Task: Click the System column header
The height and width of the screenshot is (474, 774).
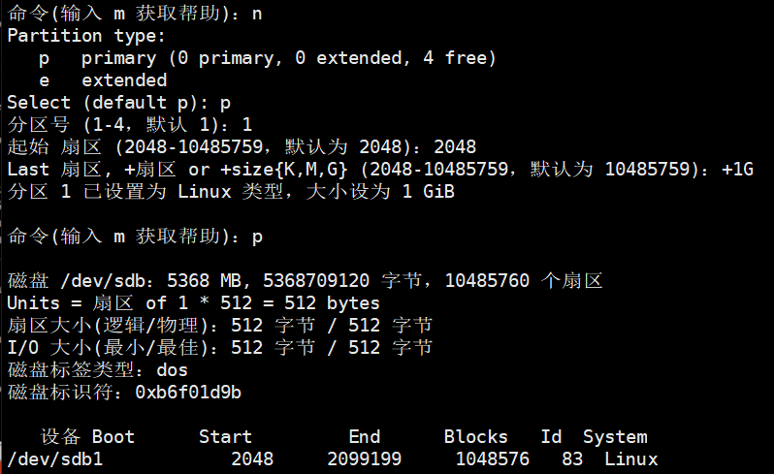Action: click(614, 436)
